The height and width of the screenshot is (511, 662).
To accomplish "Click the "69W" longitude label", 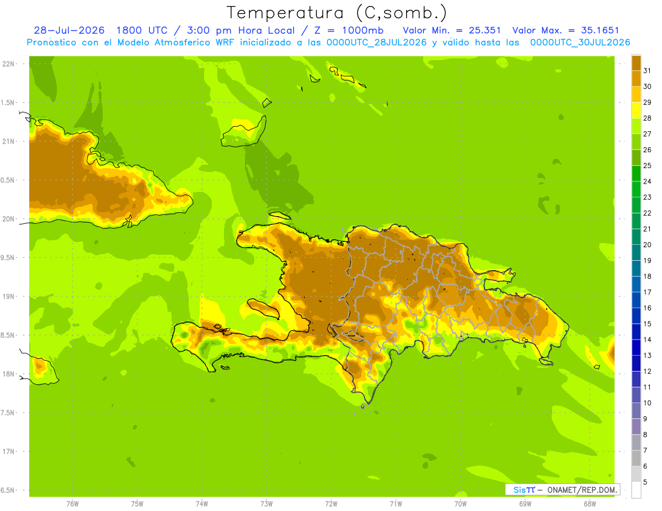I will tap(525, 504).
